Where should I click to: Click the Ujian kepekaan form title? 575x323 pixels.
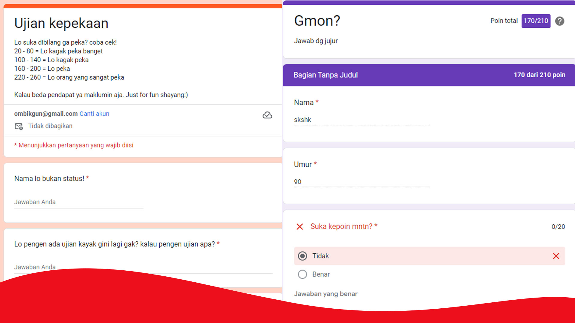(61, 23)
